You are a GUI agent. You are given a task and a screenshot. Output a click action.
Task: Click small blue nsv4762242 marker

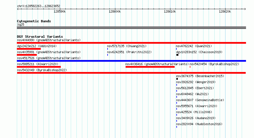[x=176, y=49]
